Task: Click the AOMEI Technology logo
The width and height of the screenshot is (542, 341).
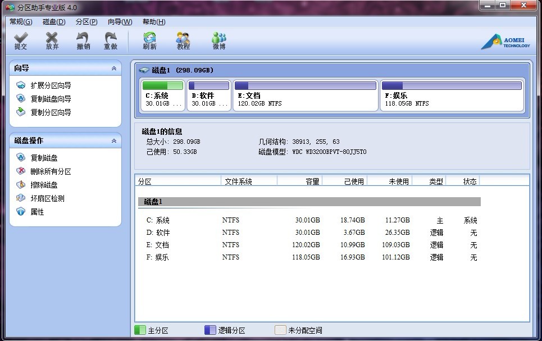Action: (505, 42)
